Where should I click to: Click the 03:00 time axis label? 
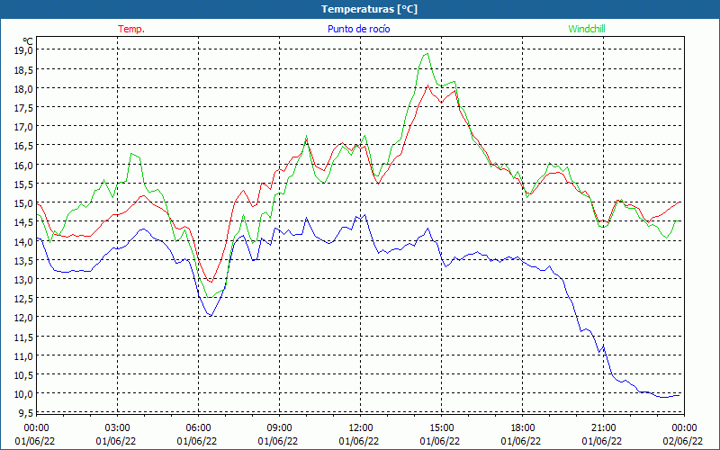(117, 427)
